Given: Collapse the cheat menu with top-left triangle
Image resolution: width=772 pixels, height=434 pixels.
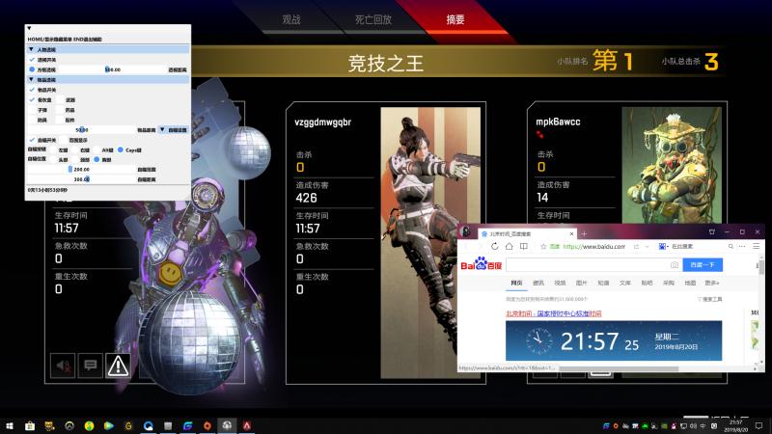Looking at the screenshot, I should click(x=29, y=28).
